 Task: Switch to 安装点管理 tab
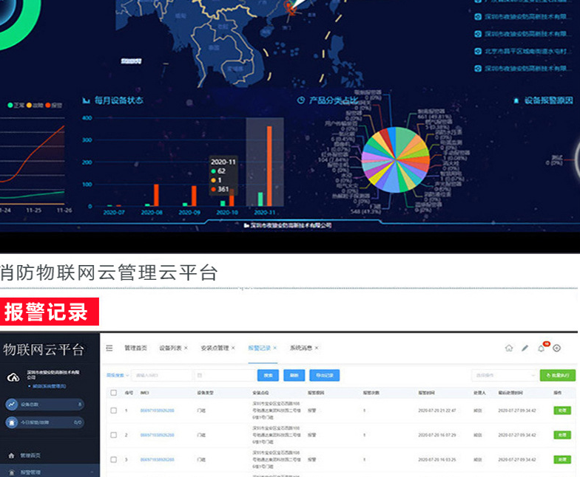point(215,348)
